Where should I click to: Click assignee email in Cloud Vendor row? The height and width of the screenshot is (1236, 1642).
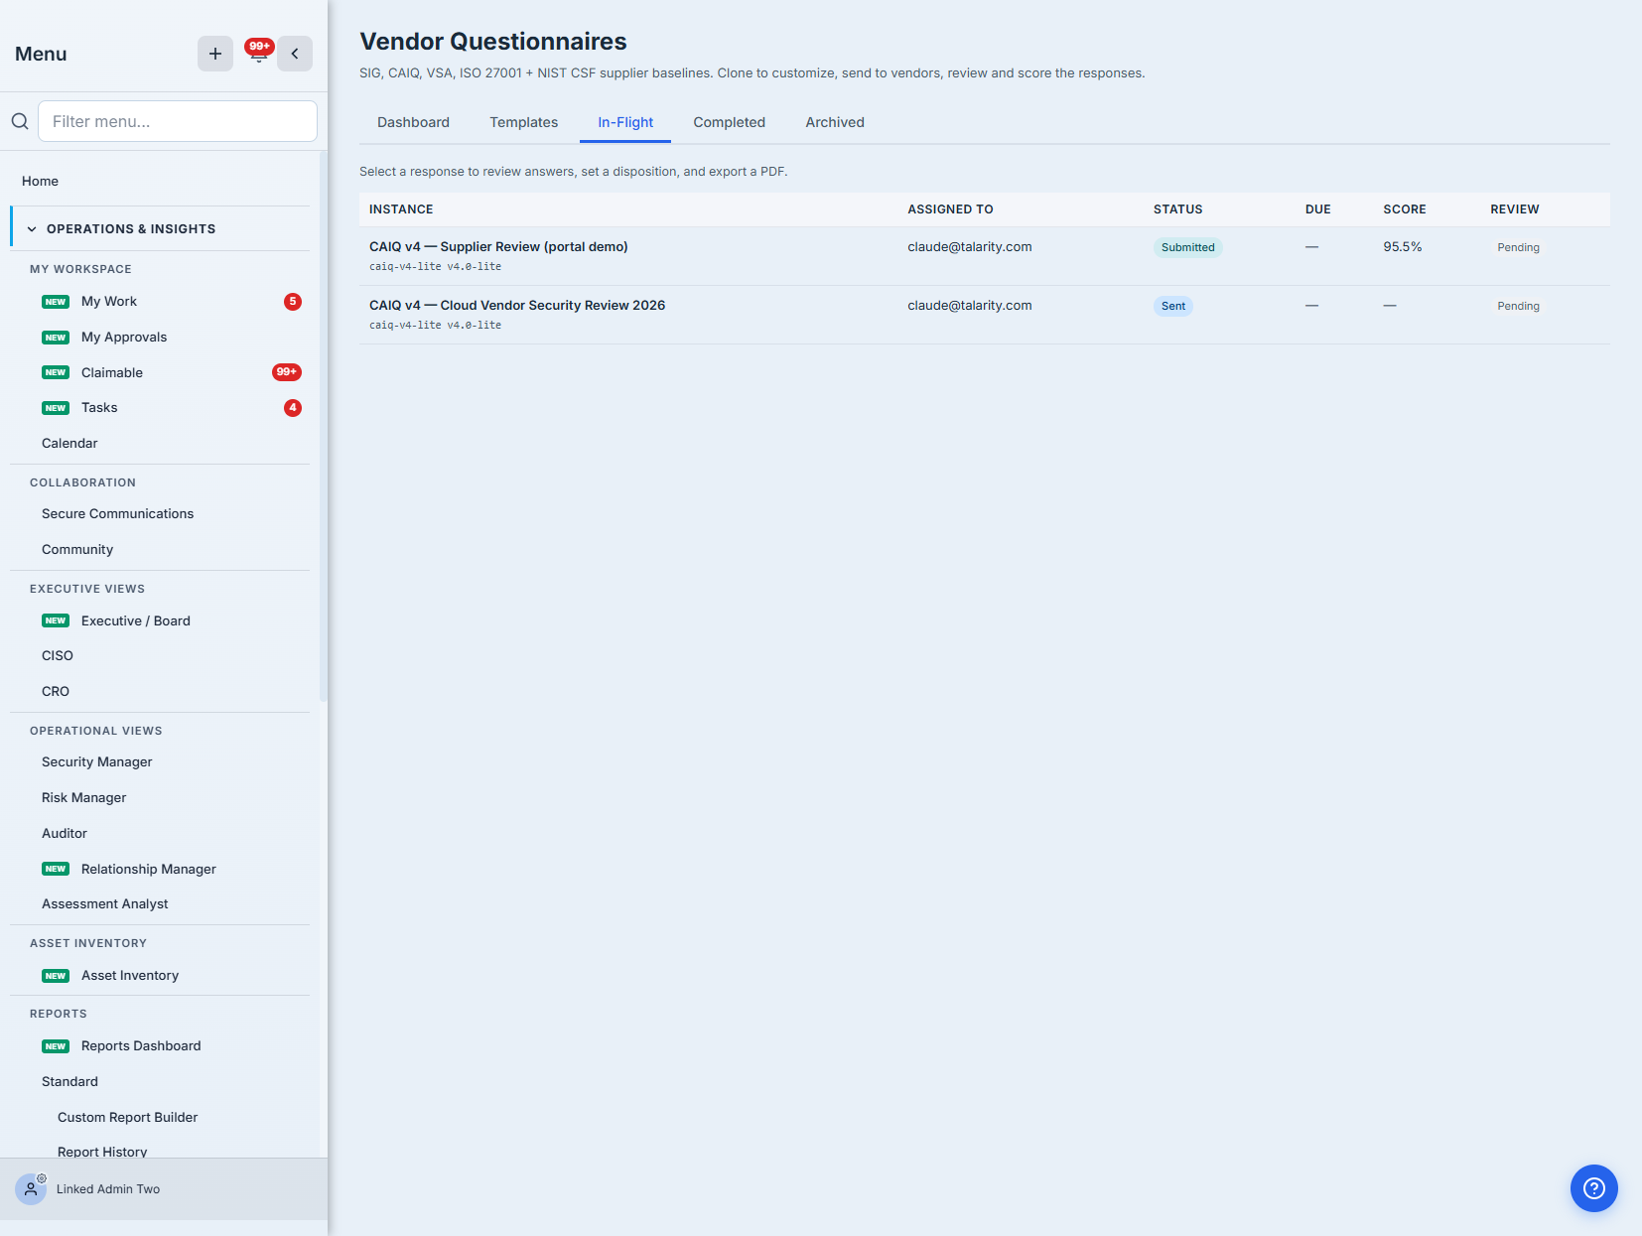[969, 306]
